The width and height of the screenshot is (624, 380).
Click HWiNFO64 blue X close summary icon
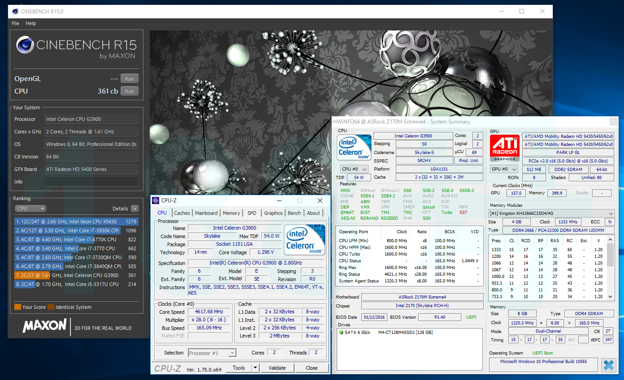(x=609, y=364)
